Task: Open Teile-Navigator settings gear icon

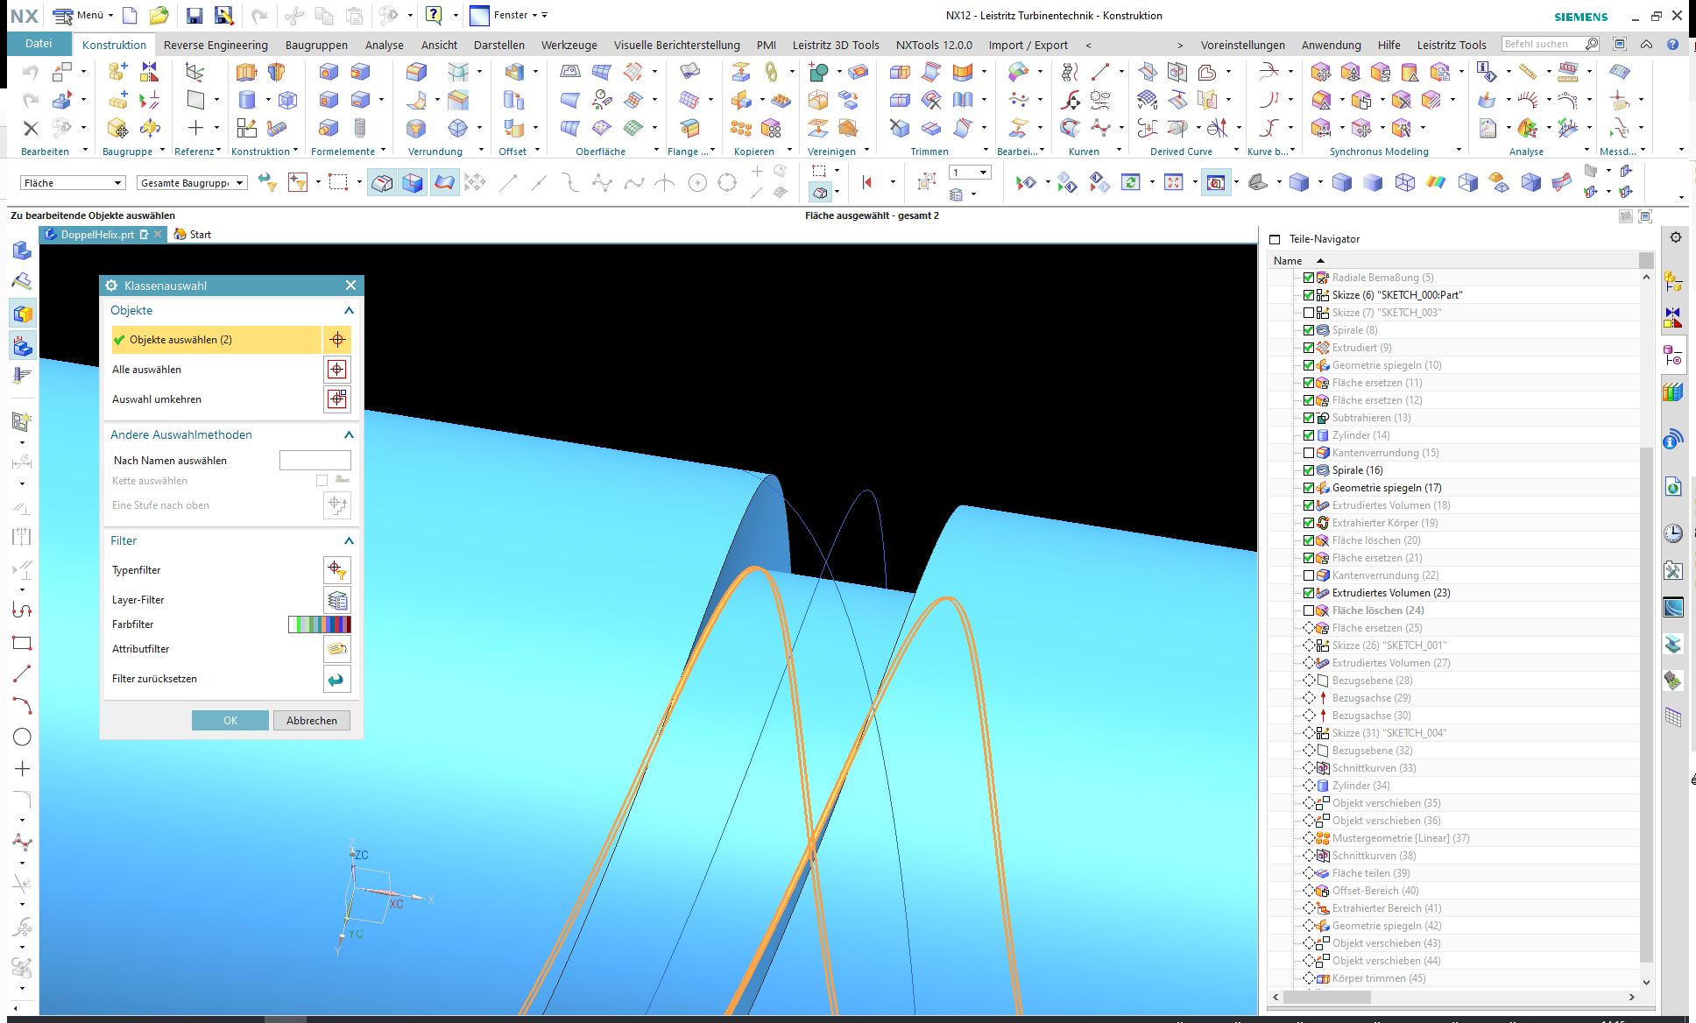Action: (1675, 237)
